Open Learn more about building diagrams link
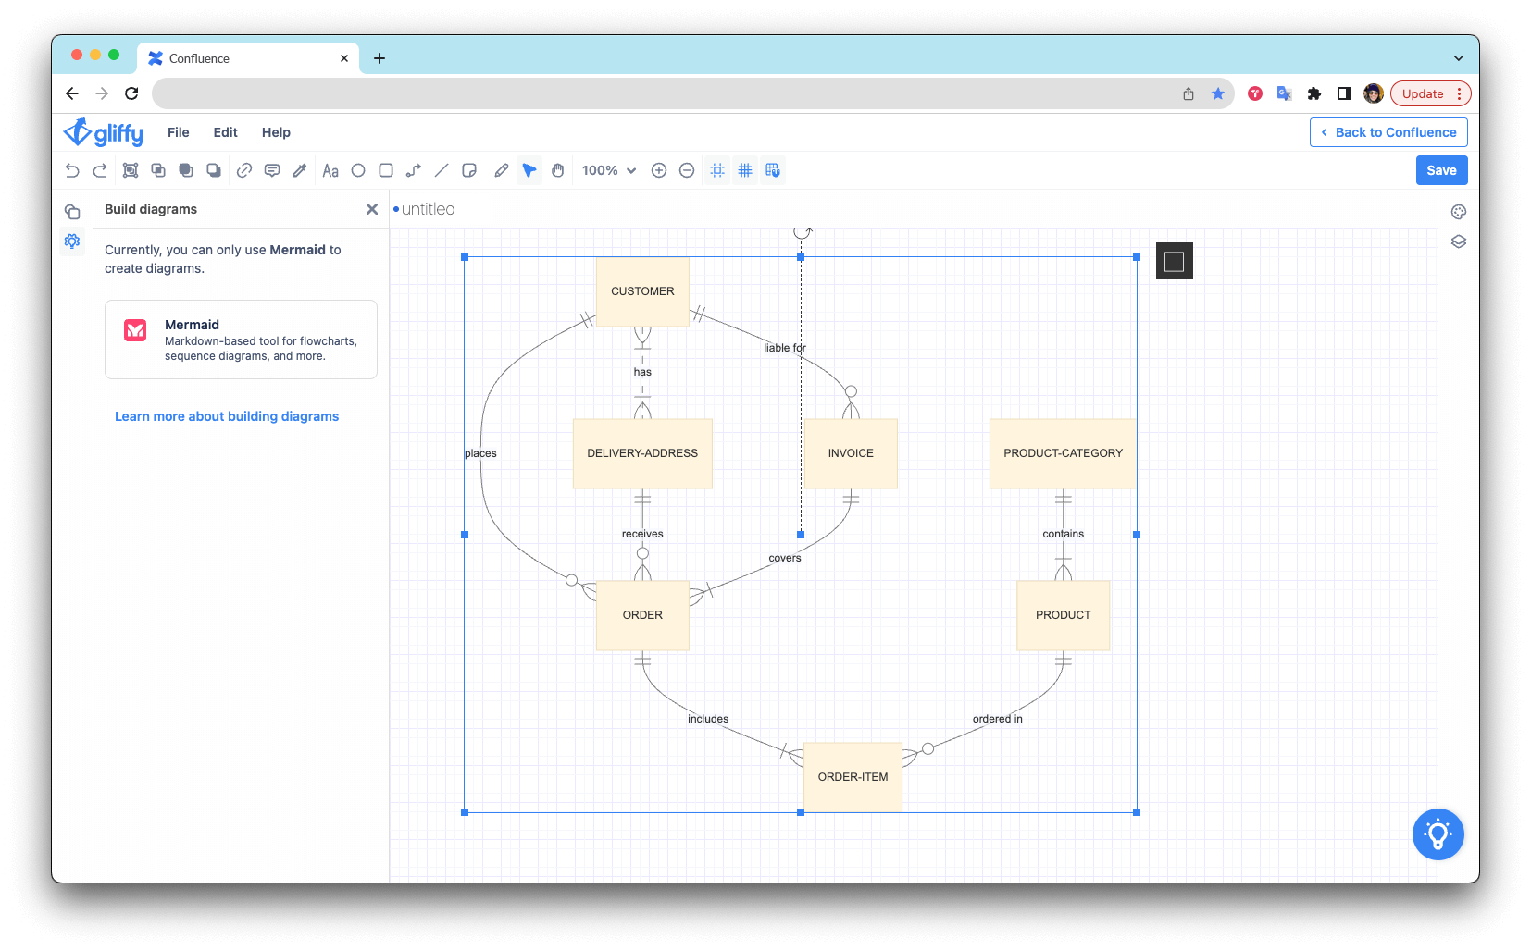 tap(227, 416)
